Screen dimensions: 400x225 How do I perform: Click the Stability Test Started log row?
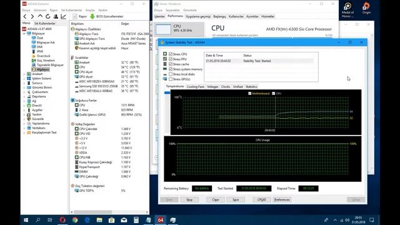click(x=259, y=61)
